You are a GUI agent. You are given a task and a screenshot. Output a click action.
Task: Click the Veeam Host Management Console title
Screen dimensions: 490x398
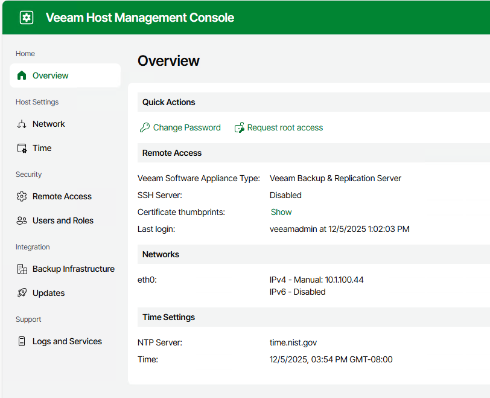140,18
